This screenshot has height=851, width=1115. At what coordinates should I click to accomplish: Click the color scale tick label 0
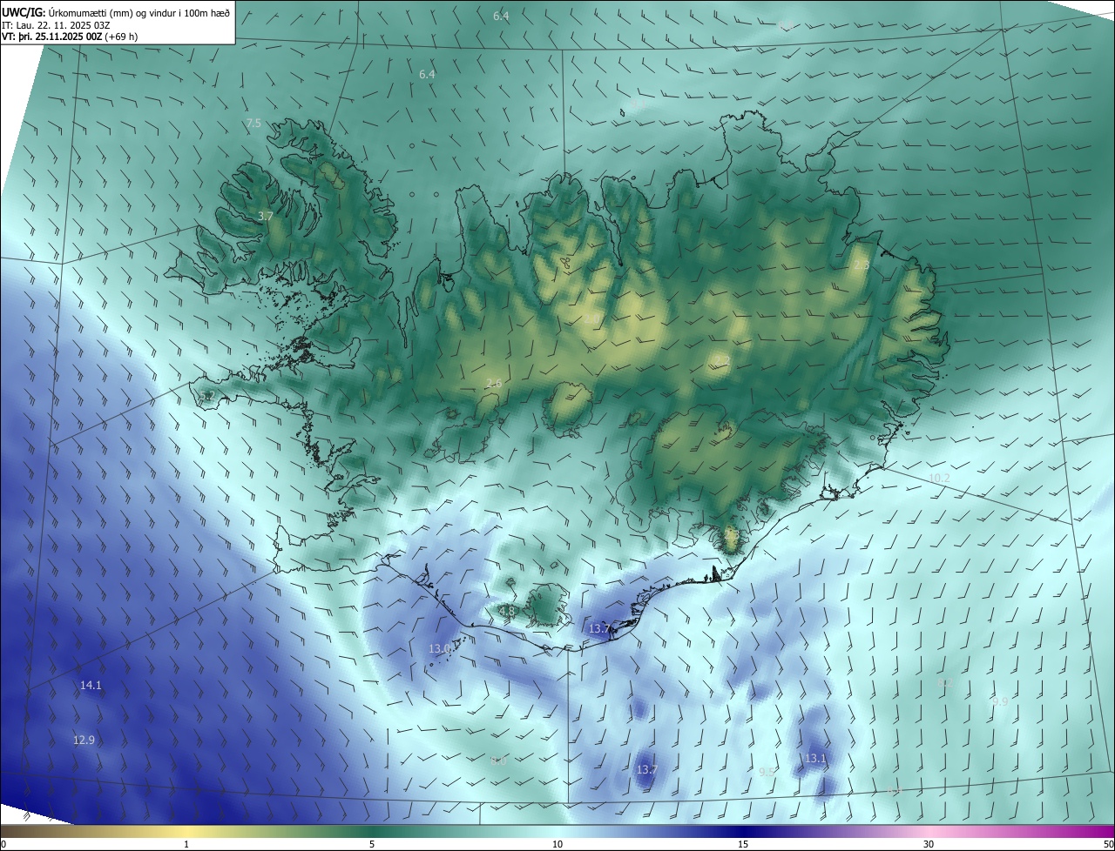[x=3, y=844]
